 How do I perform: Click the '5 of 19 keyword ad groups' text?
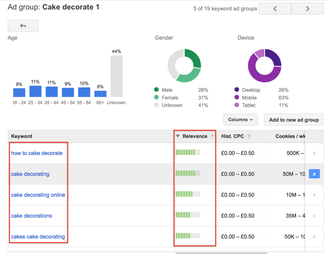(225, 9)
